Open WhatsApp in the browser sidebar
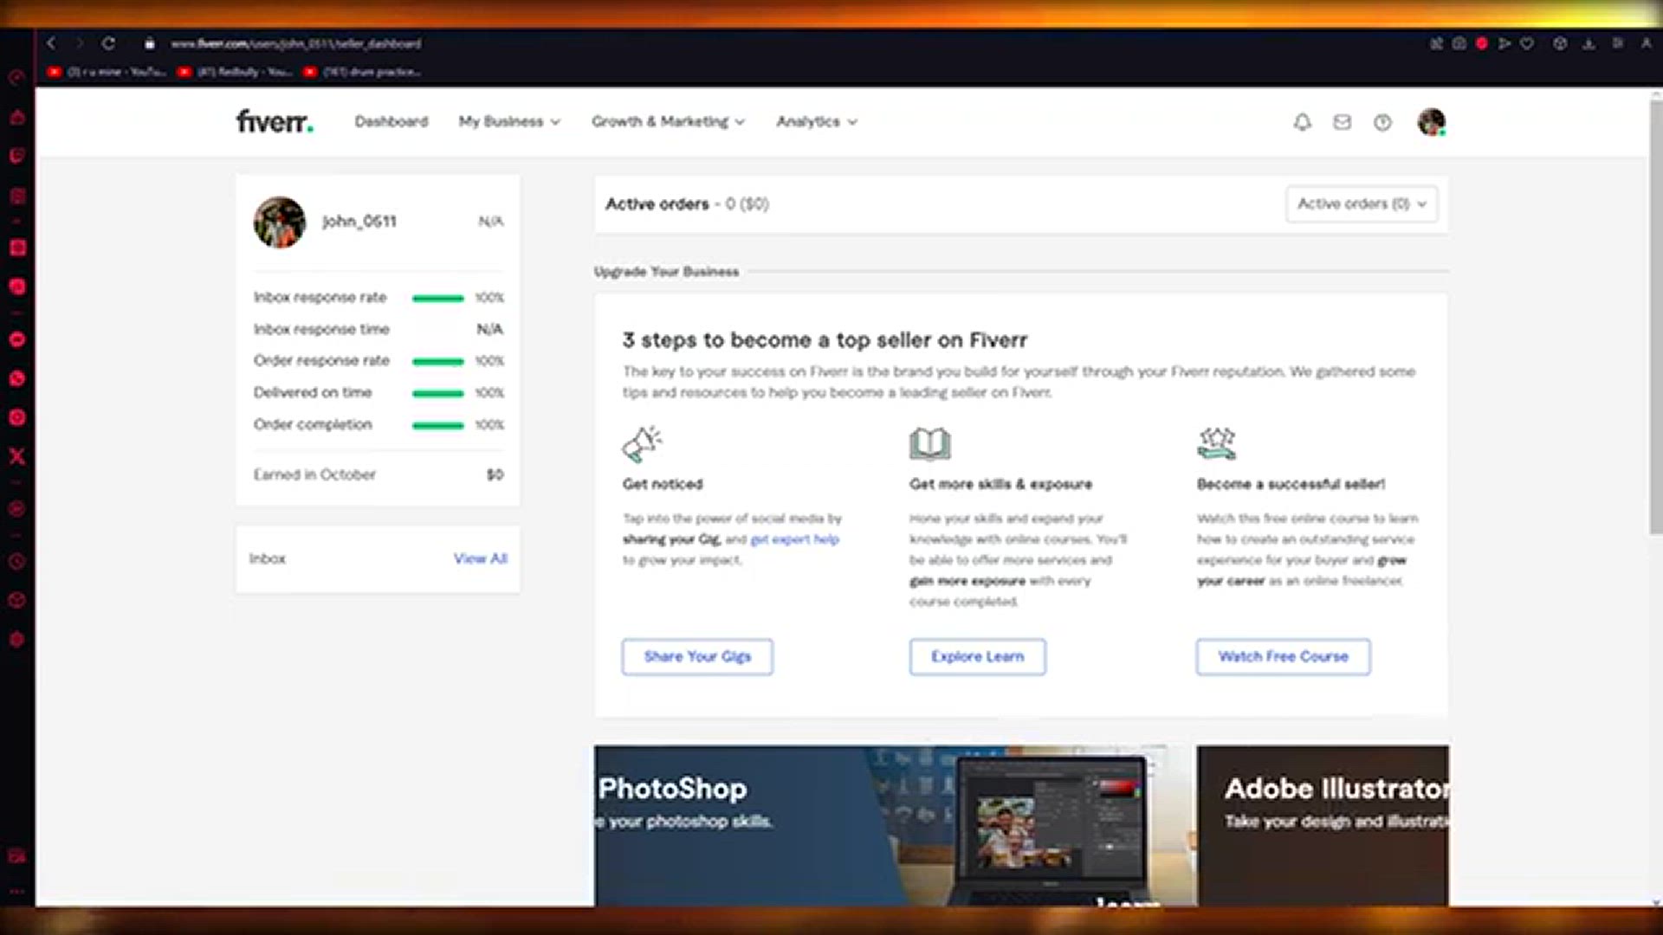The width and height of the screenshot is (1663, 935). [x=16, y=378]
